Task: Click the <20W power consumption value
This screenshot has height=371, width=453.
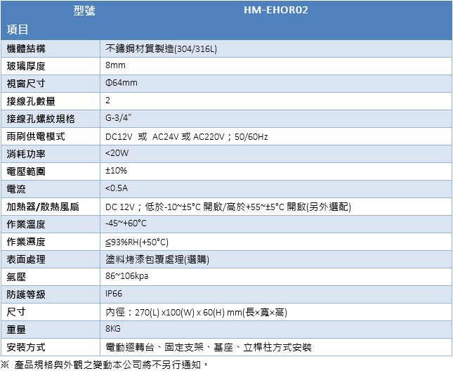Action: click(117, 153)
